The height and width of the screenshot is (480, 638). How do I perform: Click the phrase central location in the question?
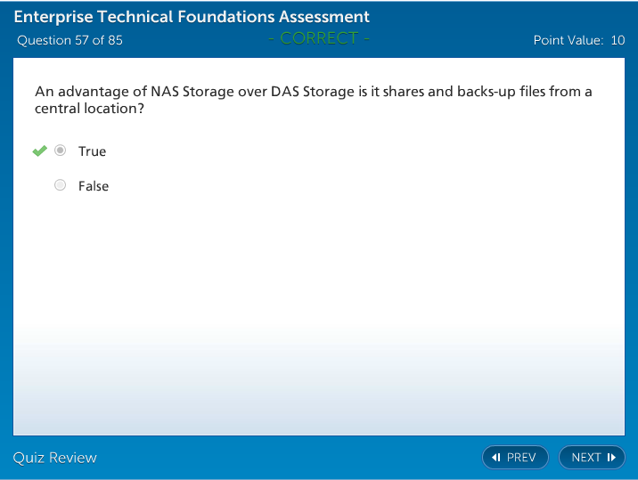pyautogui.click(x=85, y=109)
